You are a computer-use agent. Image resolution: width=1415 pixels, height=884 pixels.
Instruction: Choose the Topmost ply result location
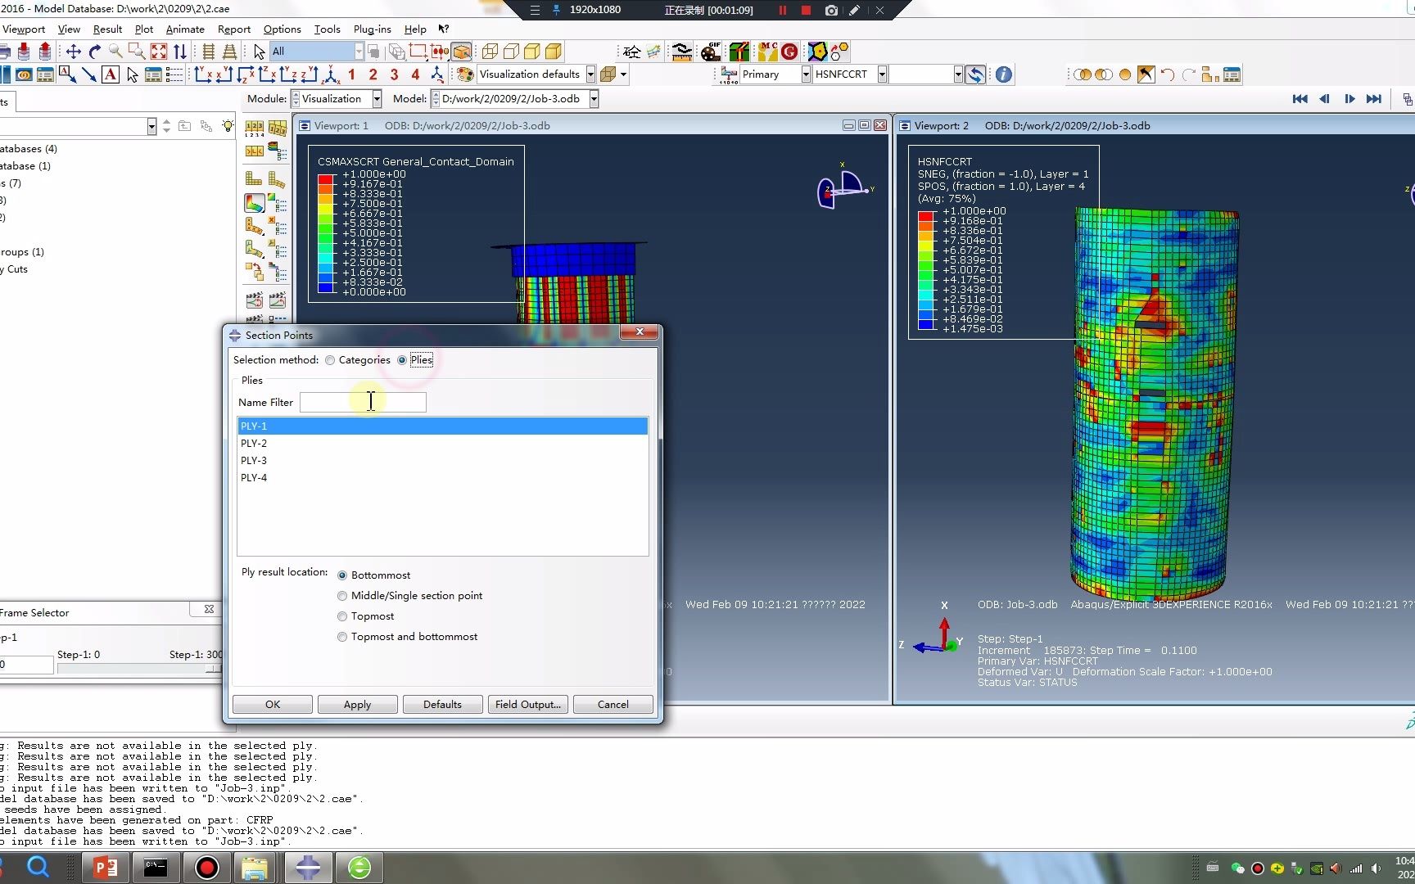[x=342, y=616]
